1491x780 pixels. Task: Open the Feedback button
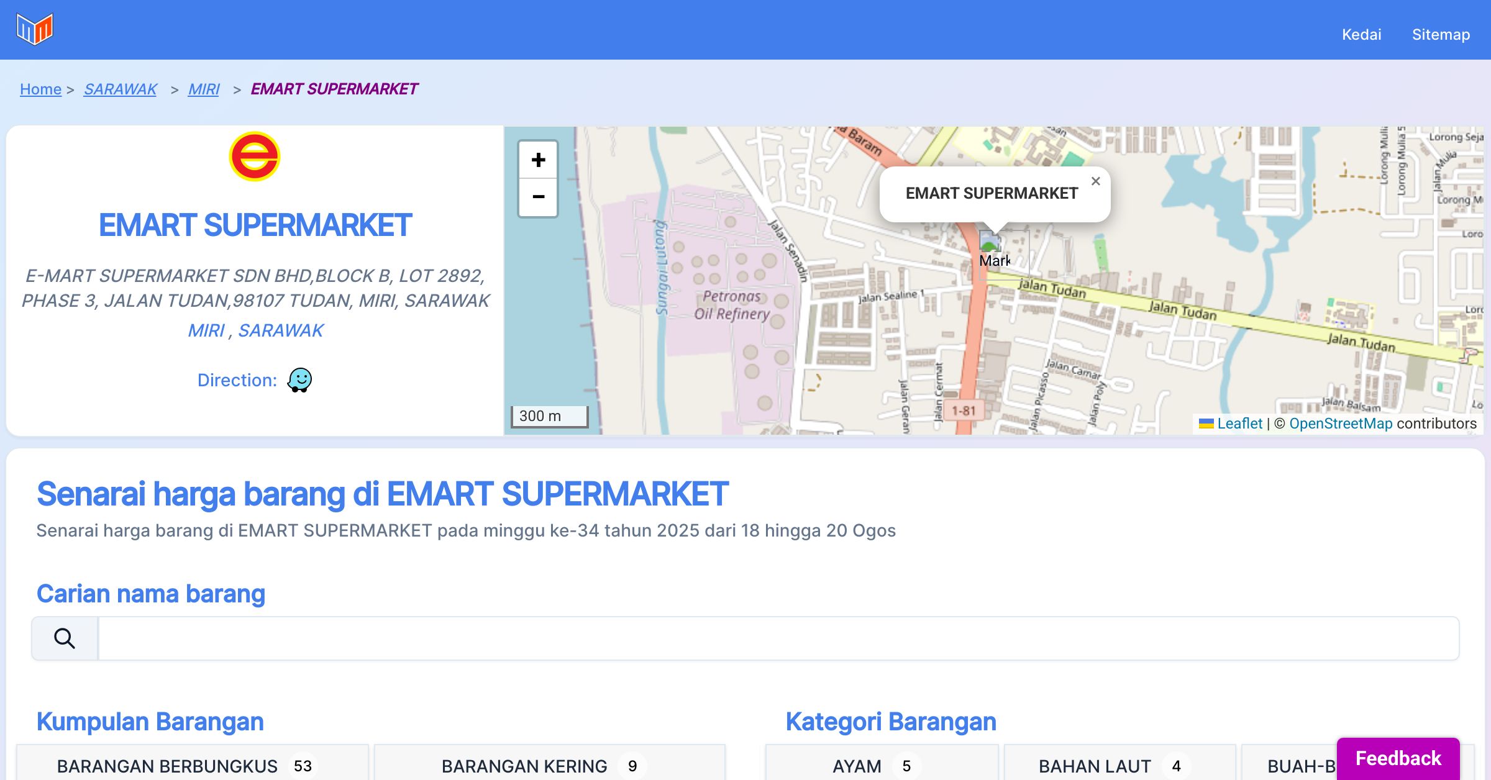pos(1398,758)
